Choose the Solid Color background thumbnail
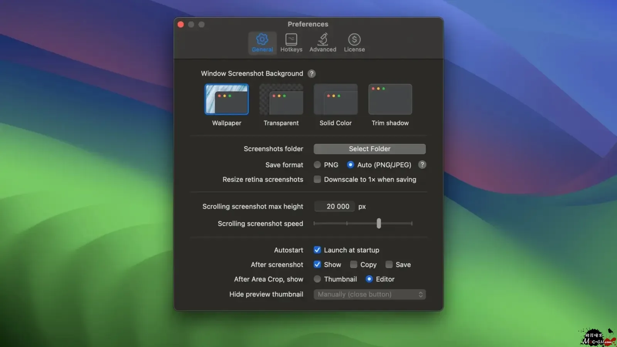 click(x=335, y=99)
